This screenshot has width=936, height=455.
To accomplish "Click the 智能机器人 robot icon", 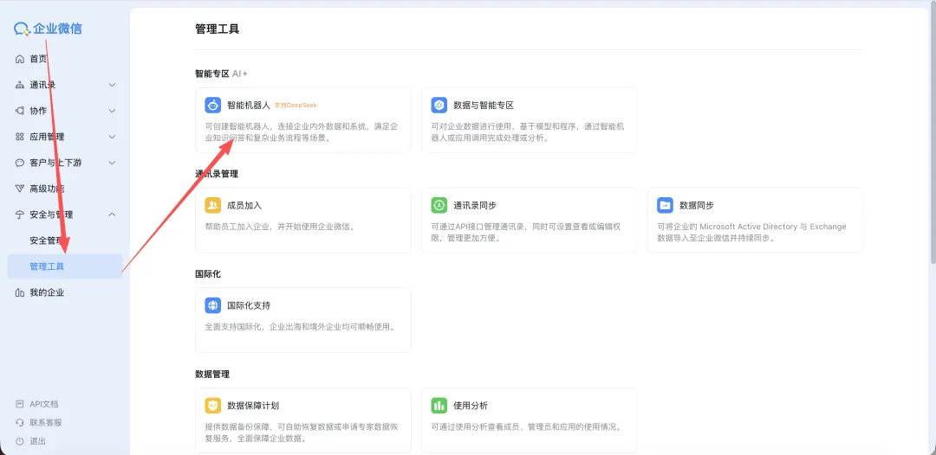I will tap(213, 106).
